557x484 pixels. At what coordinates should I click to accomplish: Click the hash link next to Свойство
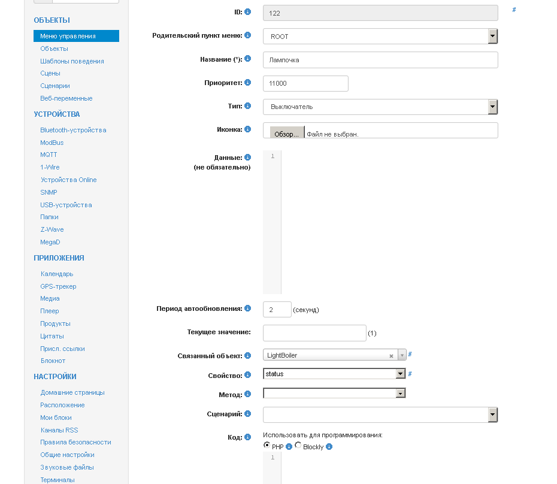click(410, 374)
